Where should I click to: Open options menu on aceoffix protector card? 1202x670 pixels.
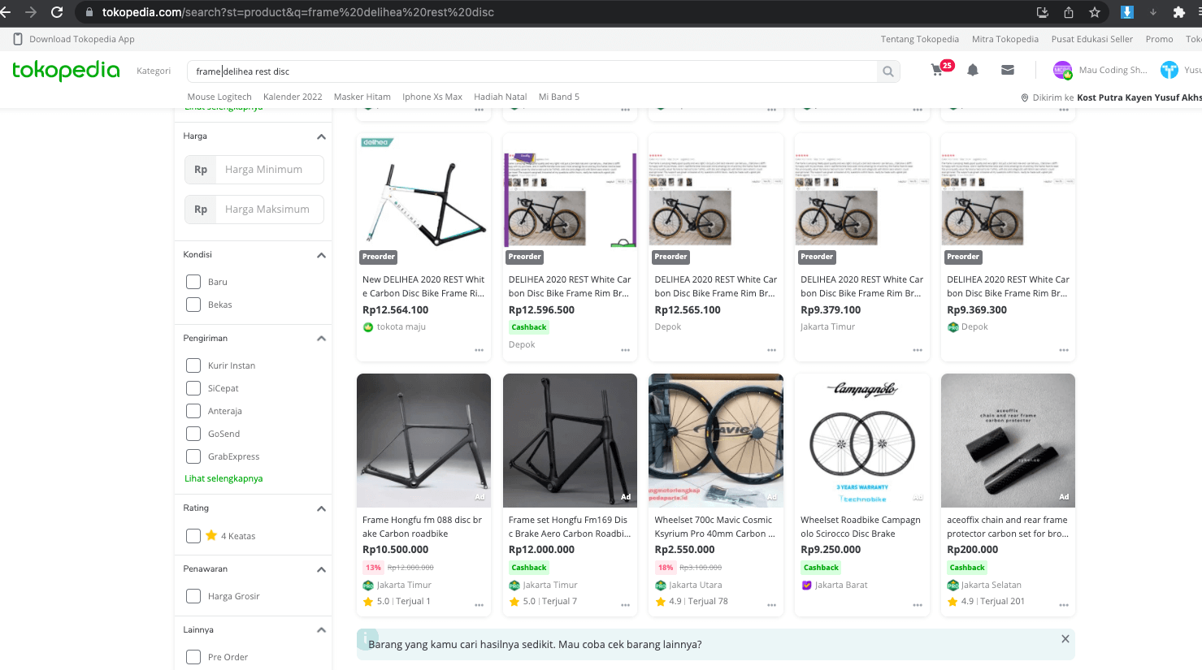click(x=1064, y=605)
